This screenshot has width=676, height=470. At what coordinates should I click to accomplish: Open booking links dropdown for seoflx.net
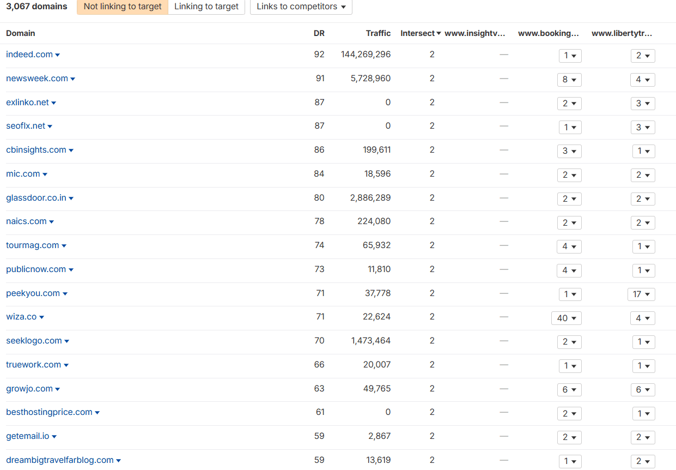[570, 127]
